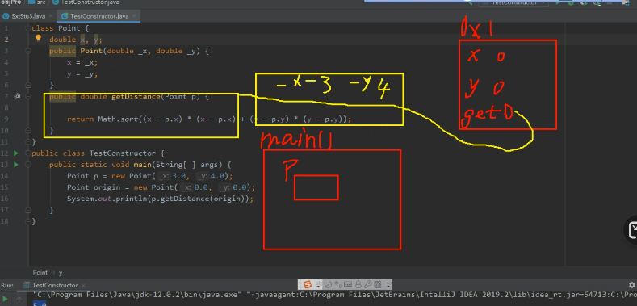The width and height of the screenshot is (637, 306).
Task: Close the SxtStu3.java tab
Action: pyautogui.click(x=51, y=16)
